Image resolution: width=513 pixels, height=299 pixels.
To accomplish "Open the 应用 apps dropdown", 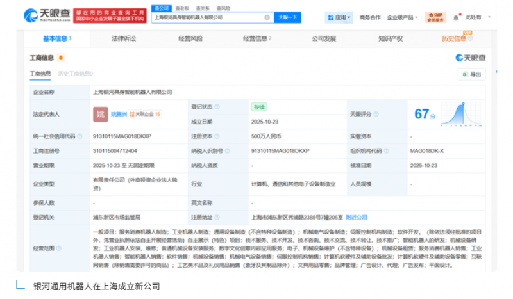I will click(339, 17).
